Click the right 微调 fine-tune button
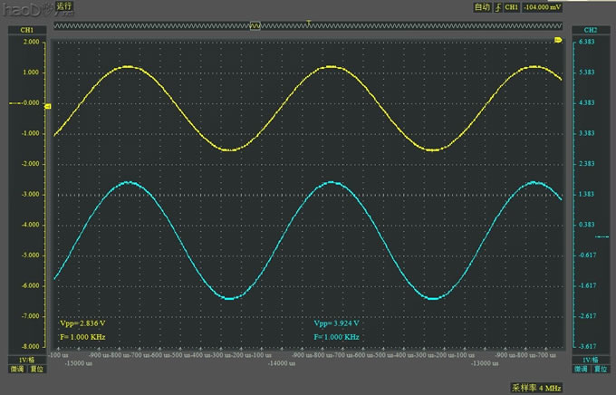 click(x=580, y=370)
